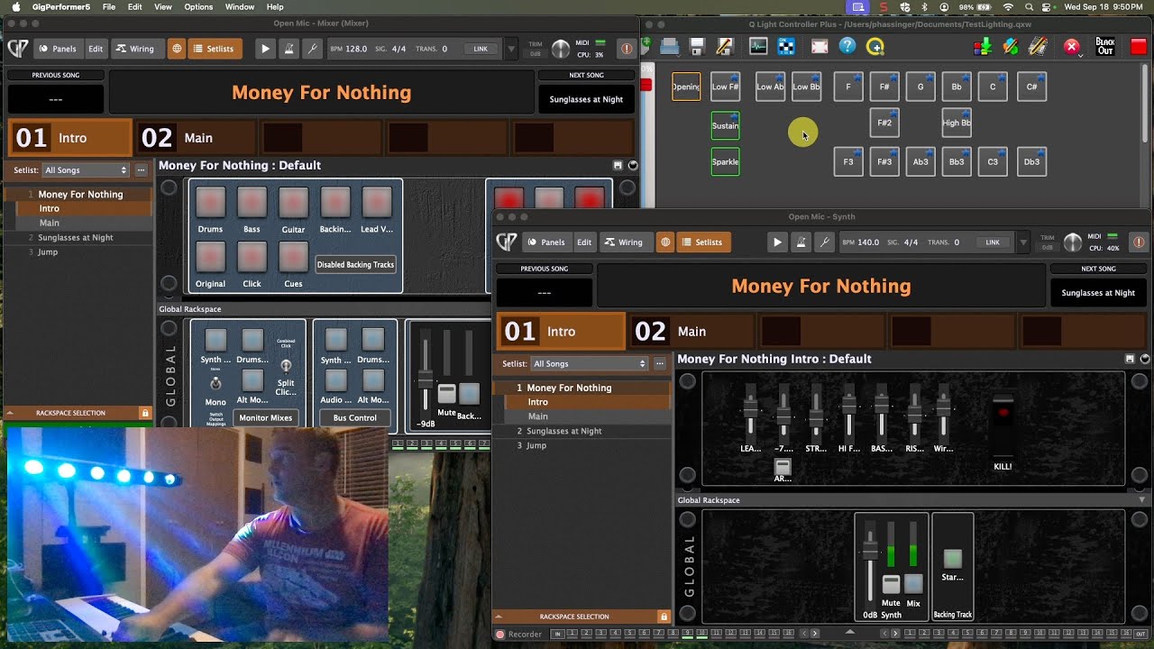Viewport: 1154px width, 649px height.
Task: Click the play button in the Mixer window
Action: 265,49
